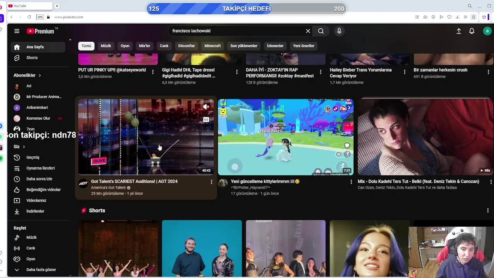This screenshot has height=278, width=494.
Task: Open a new browser tab
Action: point(57,6)
